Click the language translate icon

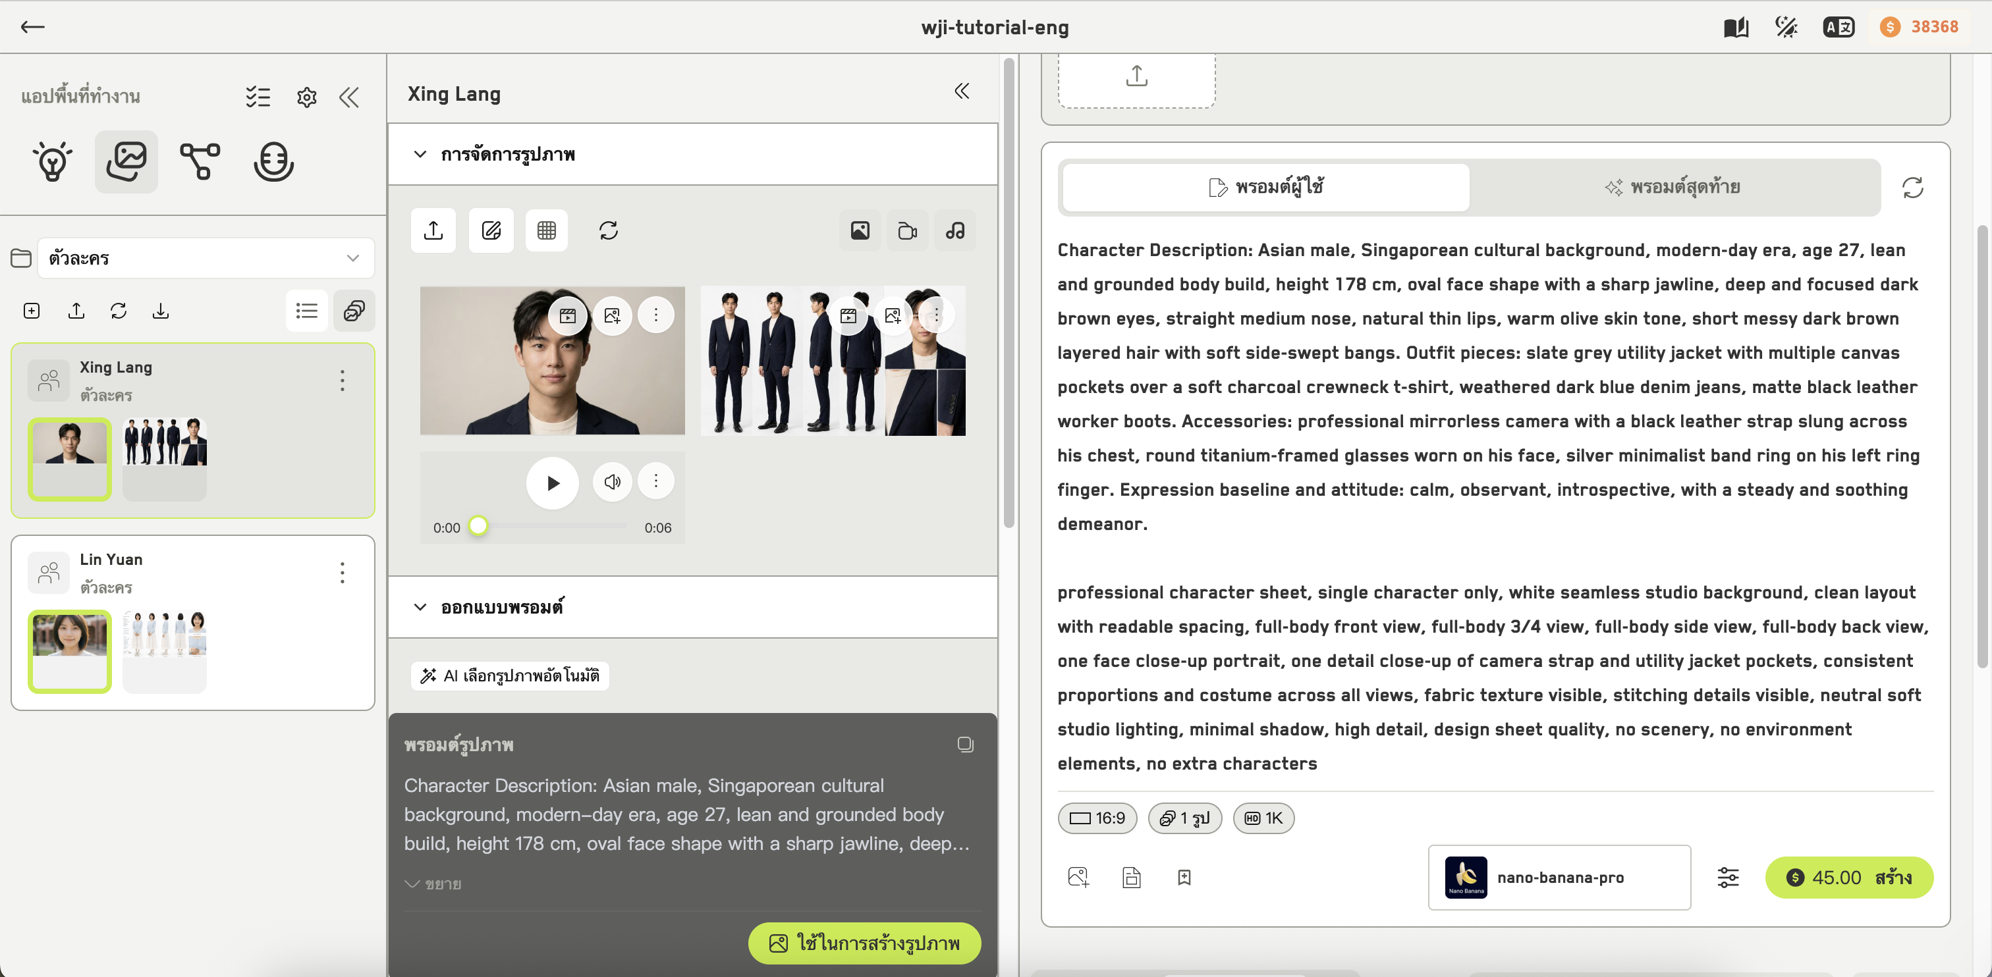(x=1838, y=28)
